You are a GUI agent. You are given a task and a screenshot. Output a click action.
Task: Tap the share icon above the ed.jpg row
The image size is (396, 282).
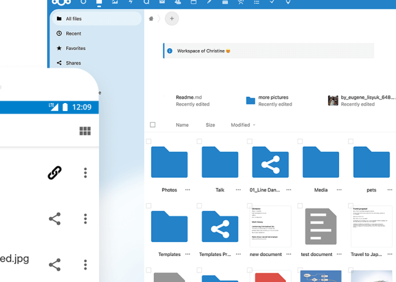(x=55, y=218)
